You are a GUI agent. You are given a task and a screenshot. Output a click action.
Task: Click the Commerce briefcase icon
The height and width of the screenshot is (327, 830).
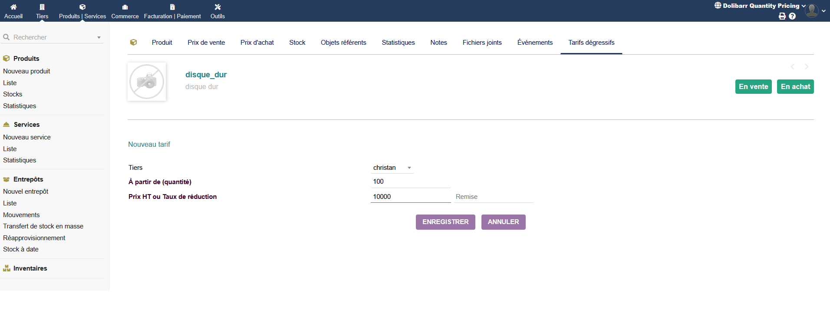(125, 7)
